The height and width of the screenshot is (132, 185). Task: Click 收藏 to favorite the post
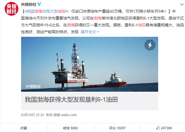point(24,128)
